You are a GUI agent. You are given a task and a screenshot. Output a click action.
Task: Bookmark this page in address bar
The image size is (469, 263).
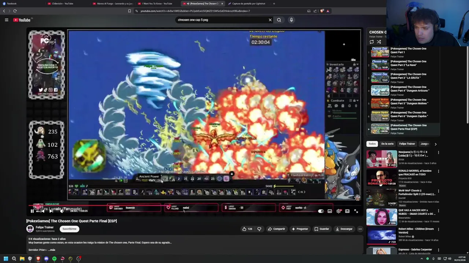pyautogui.click(x=129, y=11)
